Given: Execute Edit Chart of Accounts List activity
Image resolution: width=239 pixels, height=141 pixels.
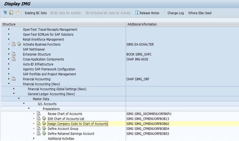Looking at the screenshot, I should click(x=44, y=119).
